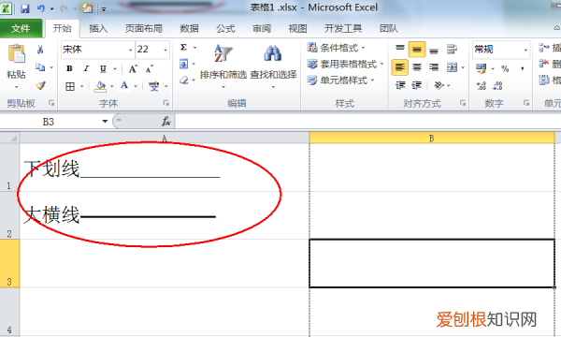Toggle Underline formatting
The image size is (561, 337).
[103, 68]
